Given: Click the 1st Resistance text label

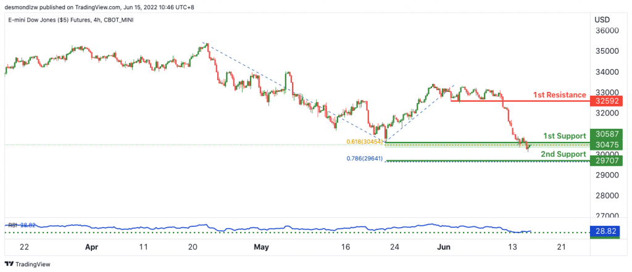Looking at the screenshot, I should [559, 95].
